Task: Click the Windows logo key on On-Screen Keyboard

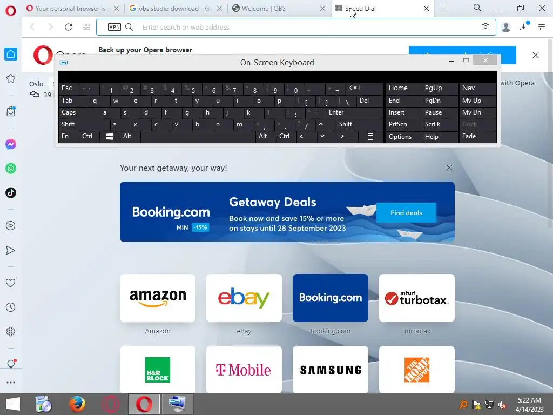Action: point(109,136)
